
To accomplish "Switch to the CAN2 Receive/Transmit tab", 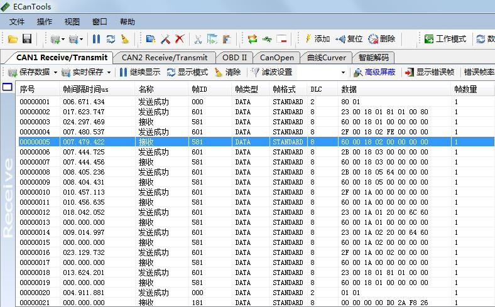I will (x=164, y=57).
